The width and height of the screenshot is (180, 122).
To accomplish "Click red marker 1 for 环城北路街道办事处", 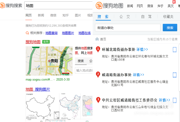I will coord(98,49).
